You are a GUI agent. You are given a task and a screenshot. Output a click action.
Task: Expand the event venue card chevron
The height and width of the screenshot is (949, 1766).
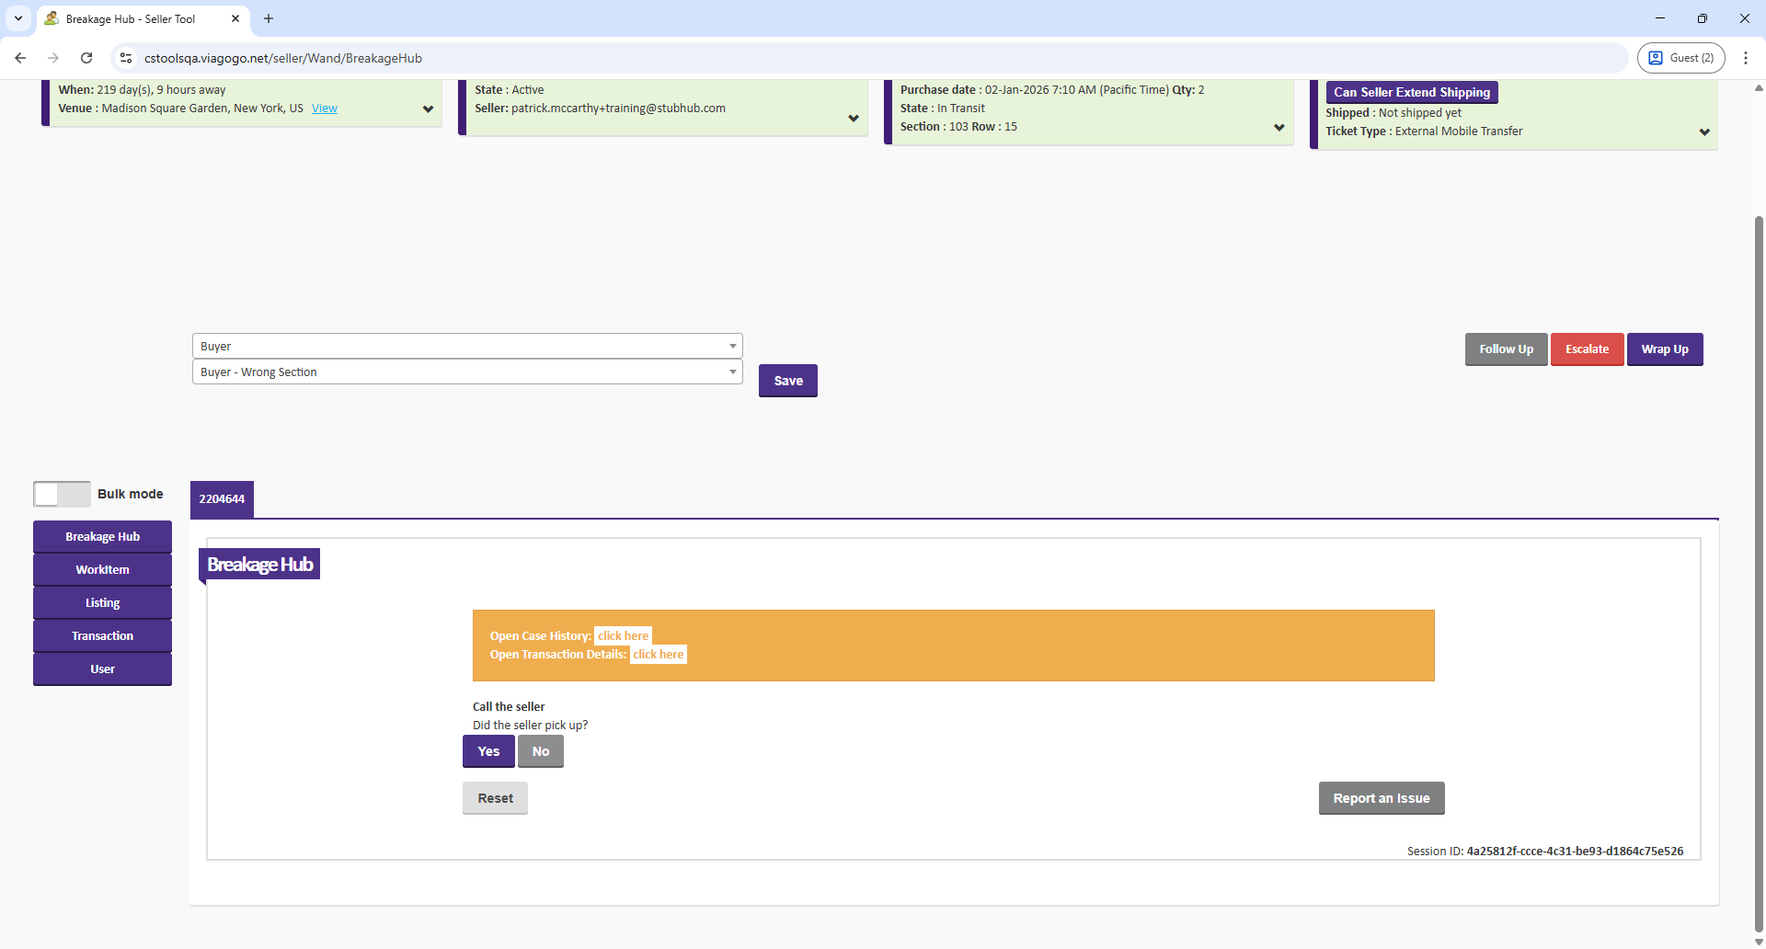428,109
